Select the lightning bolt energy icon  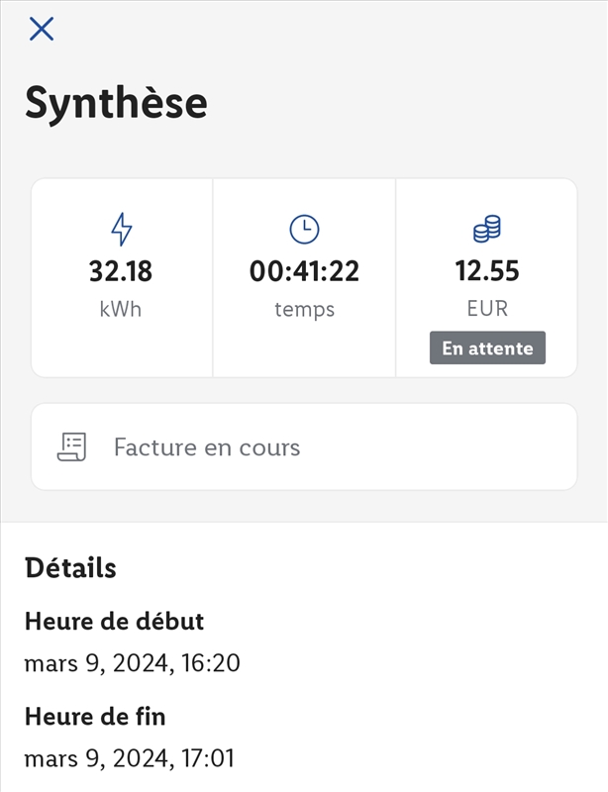123,229
